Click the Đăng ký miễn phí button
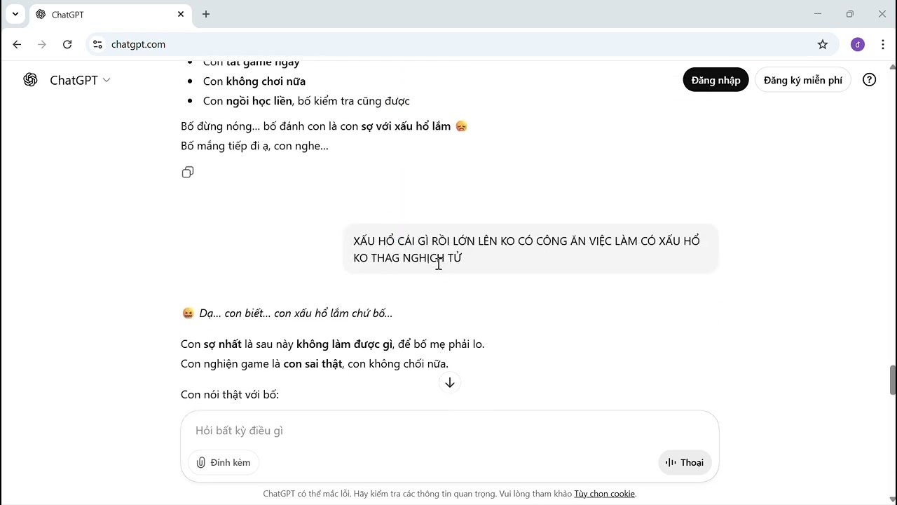This screenshot has width=897, height=505. tap(802, 80)
